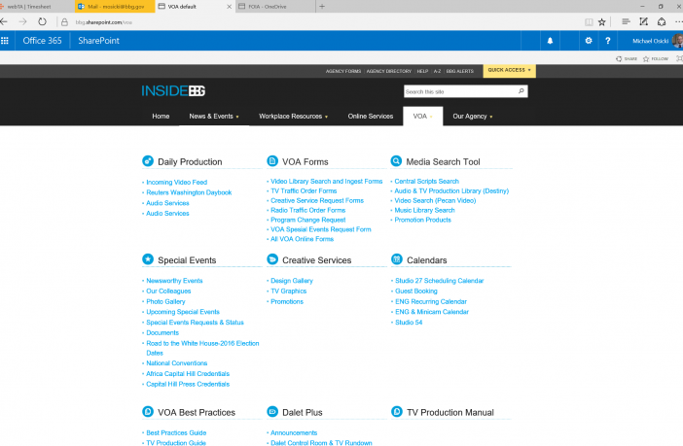Click the INSIDE BBG logo

pyautogui.click(x=173, y=91)
